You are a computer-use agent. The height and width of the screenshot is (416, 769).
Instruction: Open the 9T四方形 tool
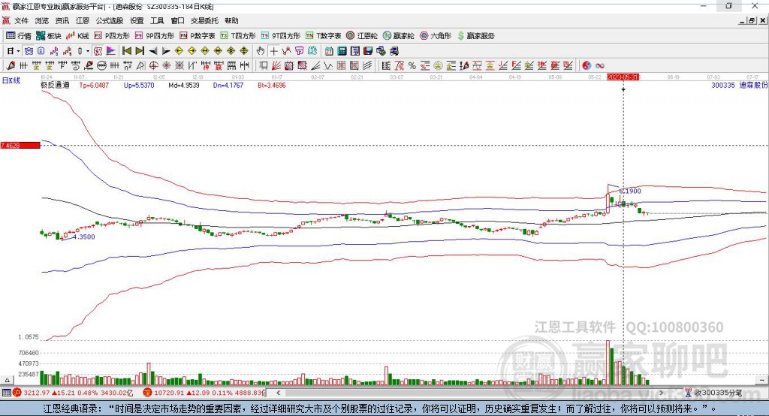point(281,36)
